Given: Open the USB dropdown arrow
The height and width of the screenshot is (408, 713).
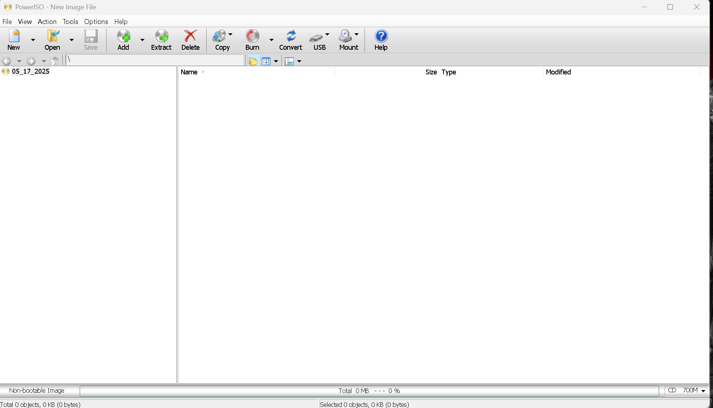Looking at the screenshot, I should tap(327, 34).
